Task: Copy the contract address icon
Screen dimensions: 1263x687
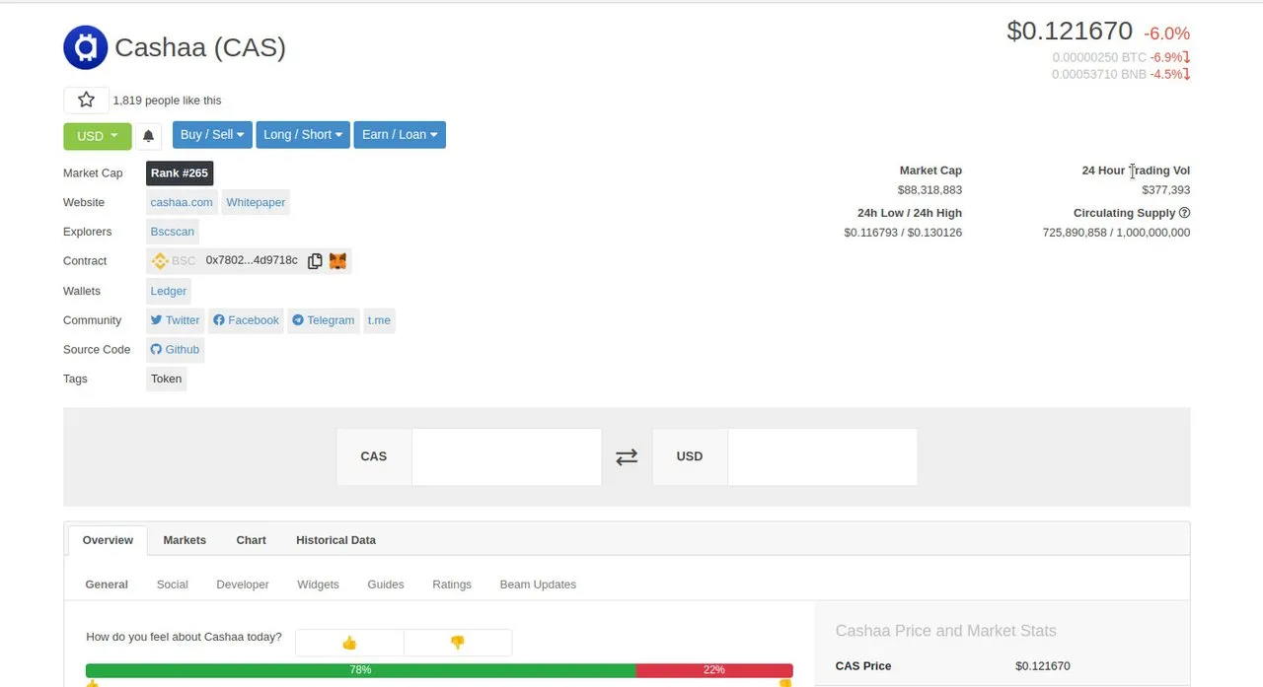Action: click(315, 261)
